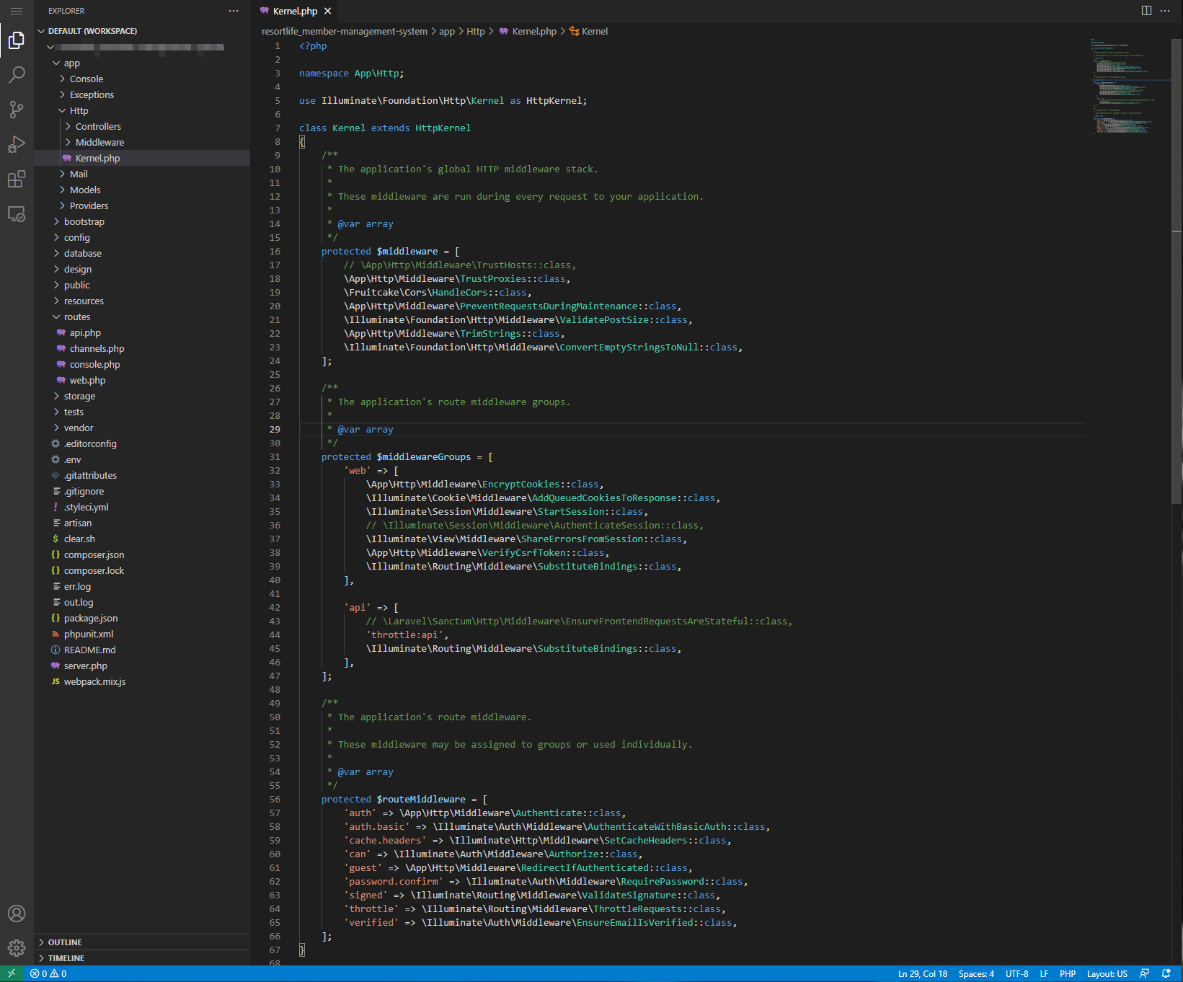Image resolution: width=1183 pixels, height=982 pixels.
Task: Open the Explorer's More Actions menu
Action: click(x=234, y=10)
